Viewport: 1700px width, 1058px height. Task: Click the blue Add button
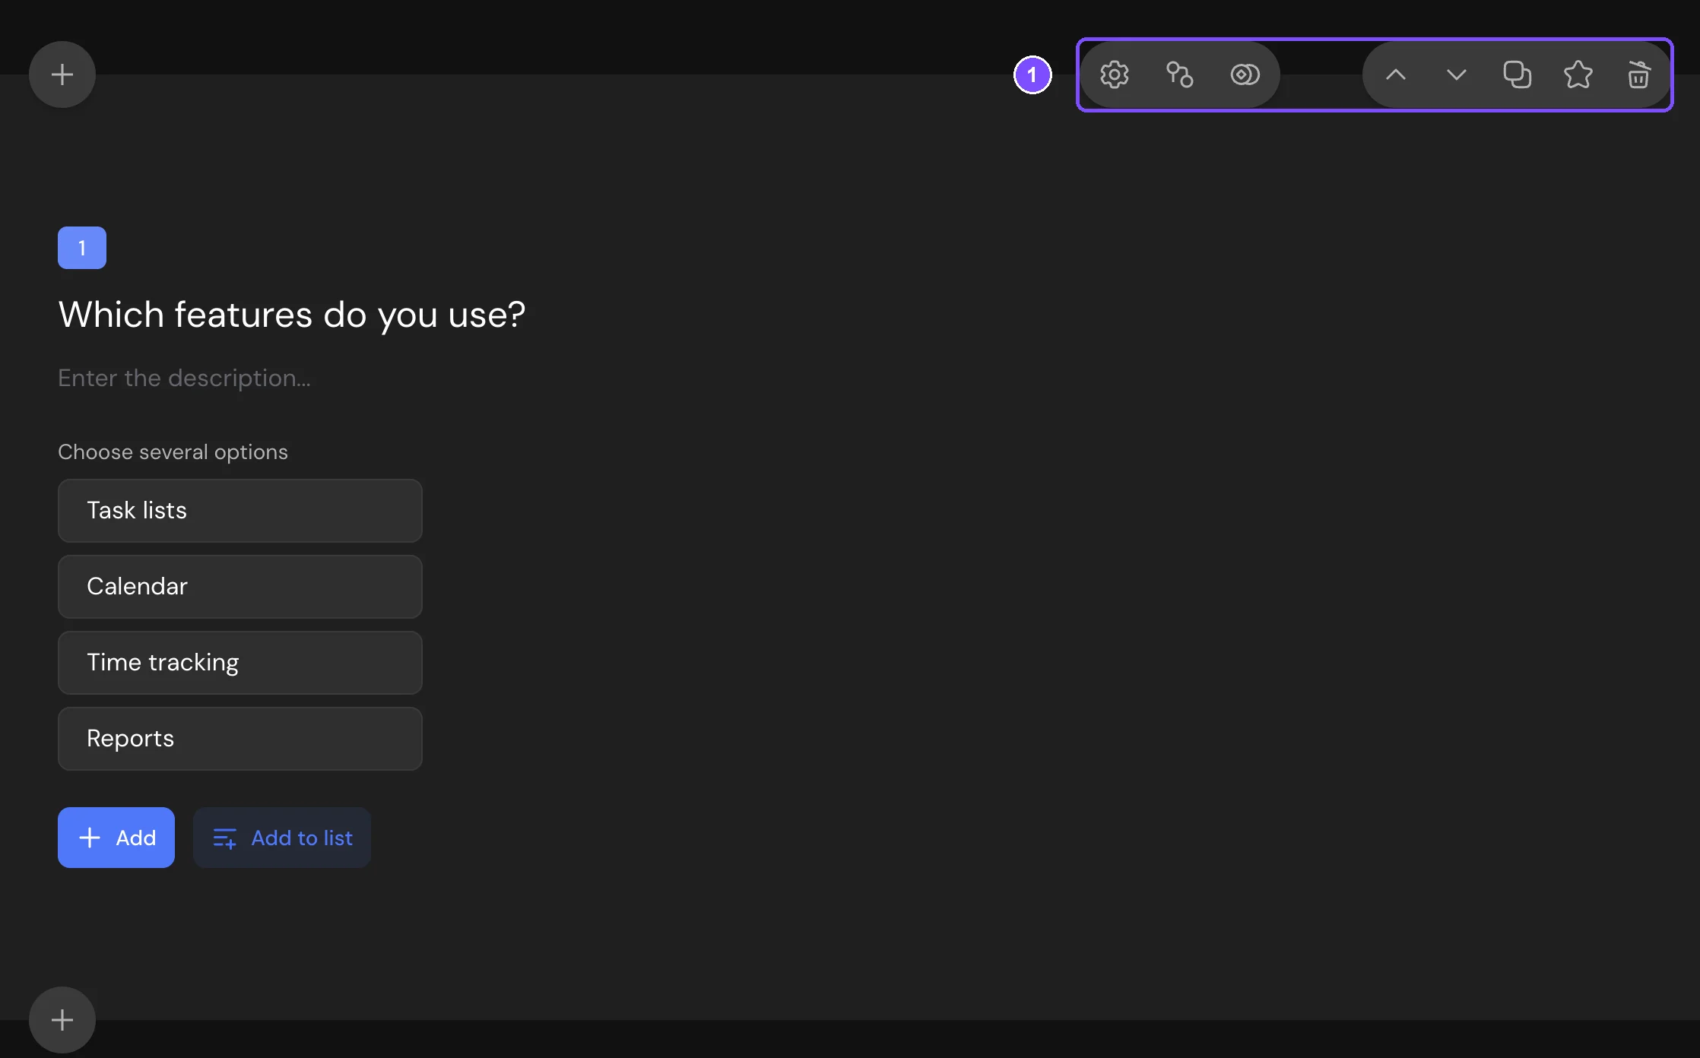tap(116, 838)
